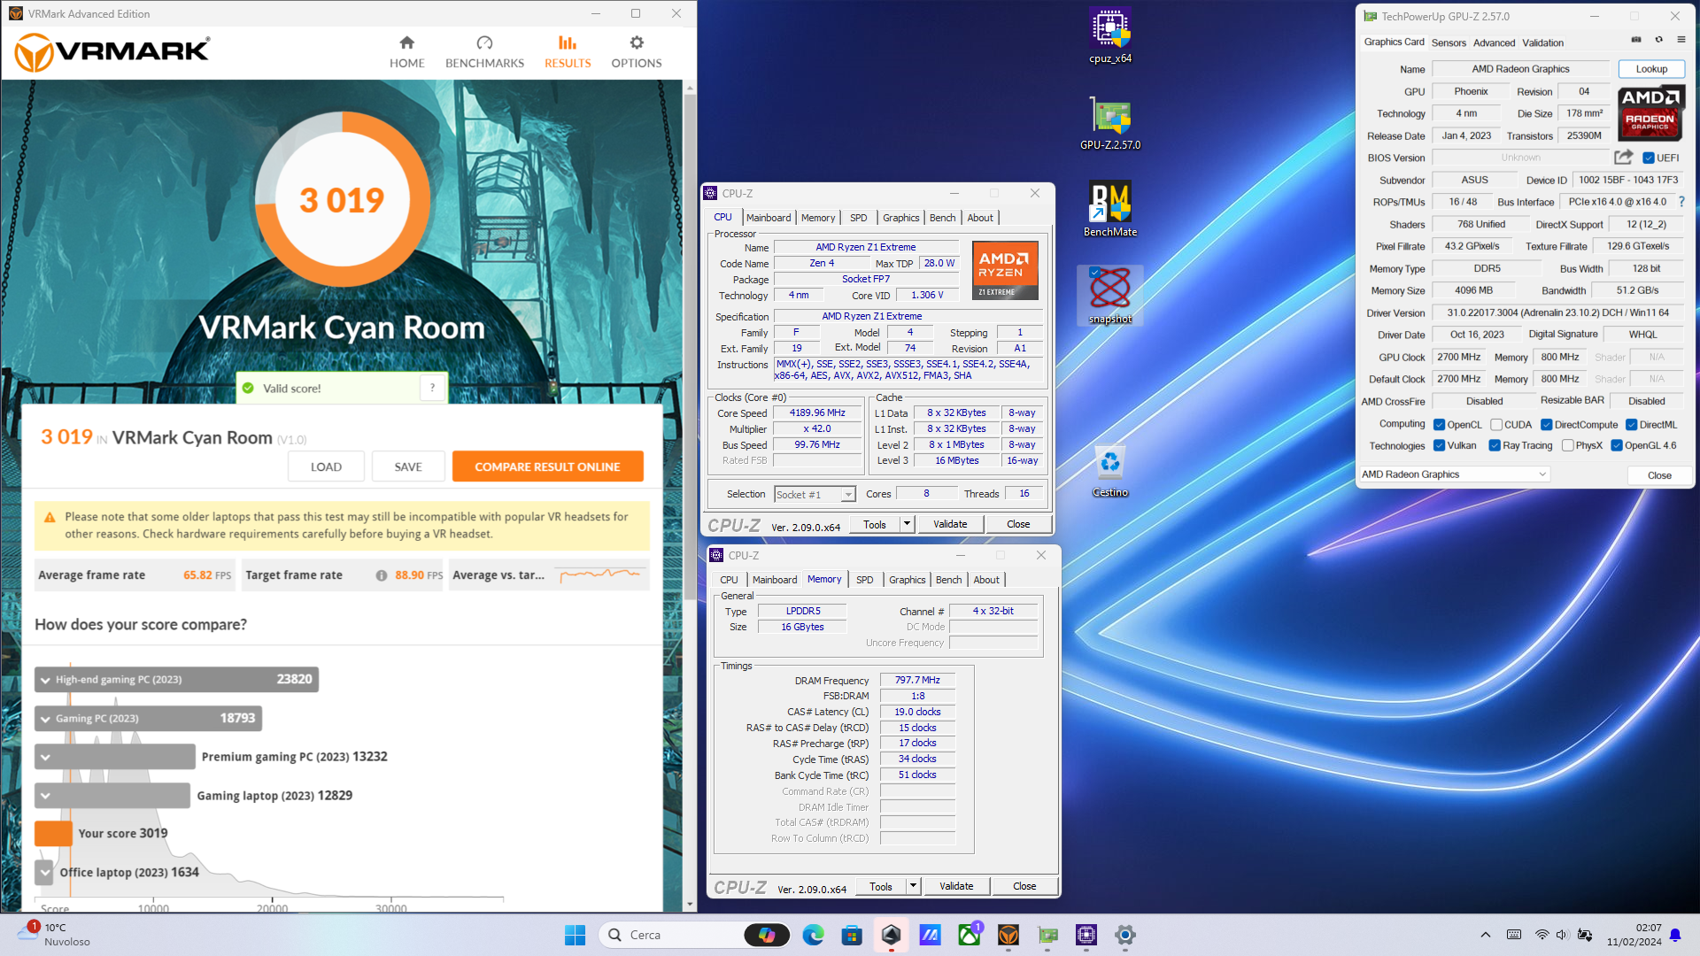This screenshot has width=1700, height=956.
Task: Open GPU-Z.2.57.0 desktop icon
Action: (x=1110, y=124)
